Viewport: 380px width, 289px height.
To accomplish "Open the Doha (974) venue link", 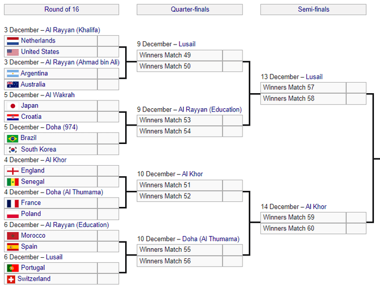I will 62,127.
